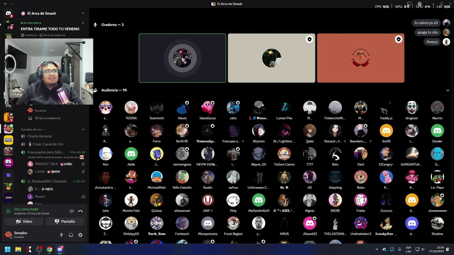
Task: Open File Explorer in the taskbar
Action: pos(18,249)
